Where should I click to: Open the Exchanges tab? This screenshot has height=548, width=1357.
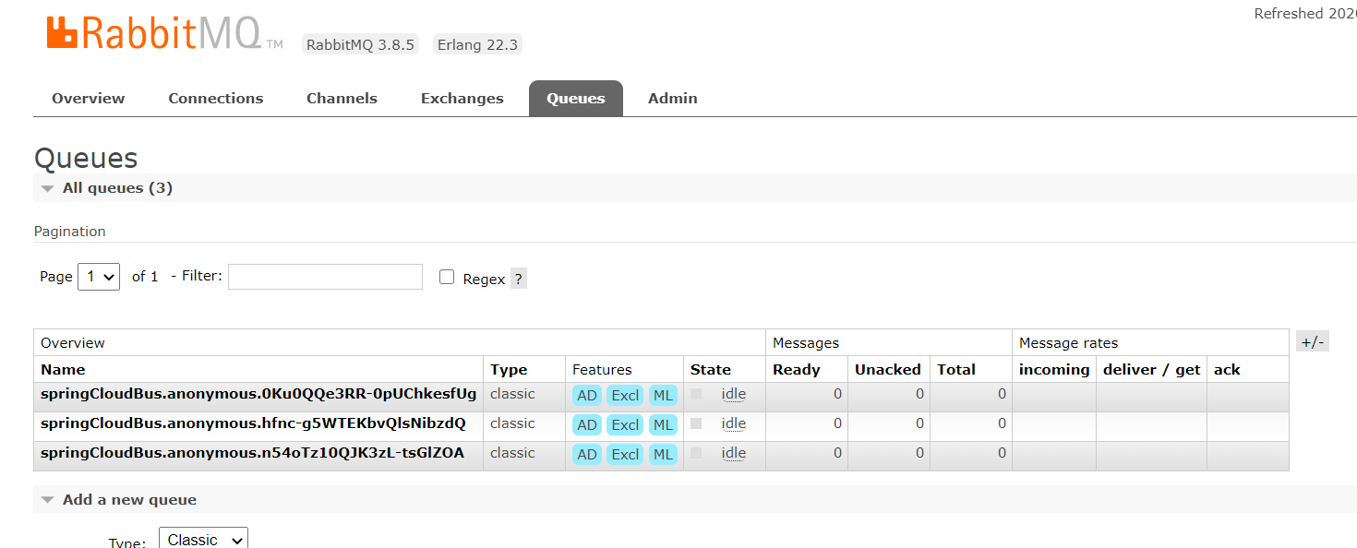[x=462, y=99]
